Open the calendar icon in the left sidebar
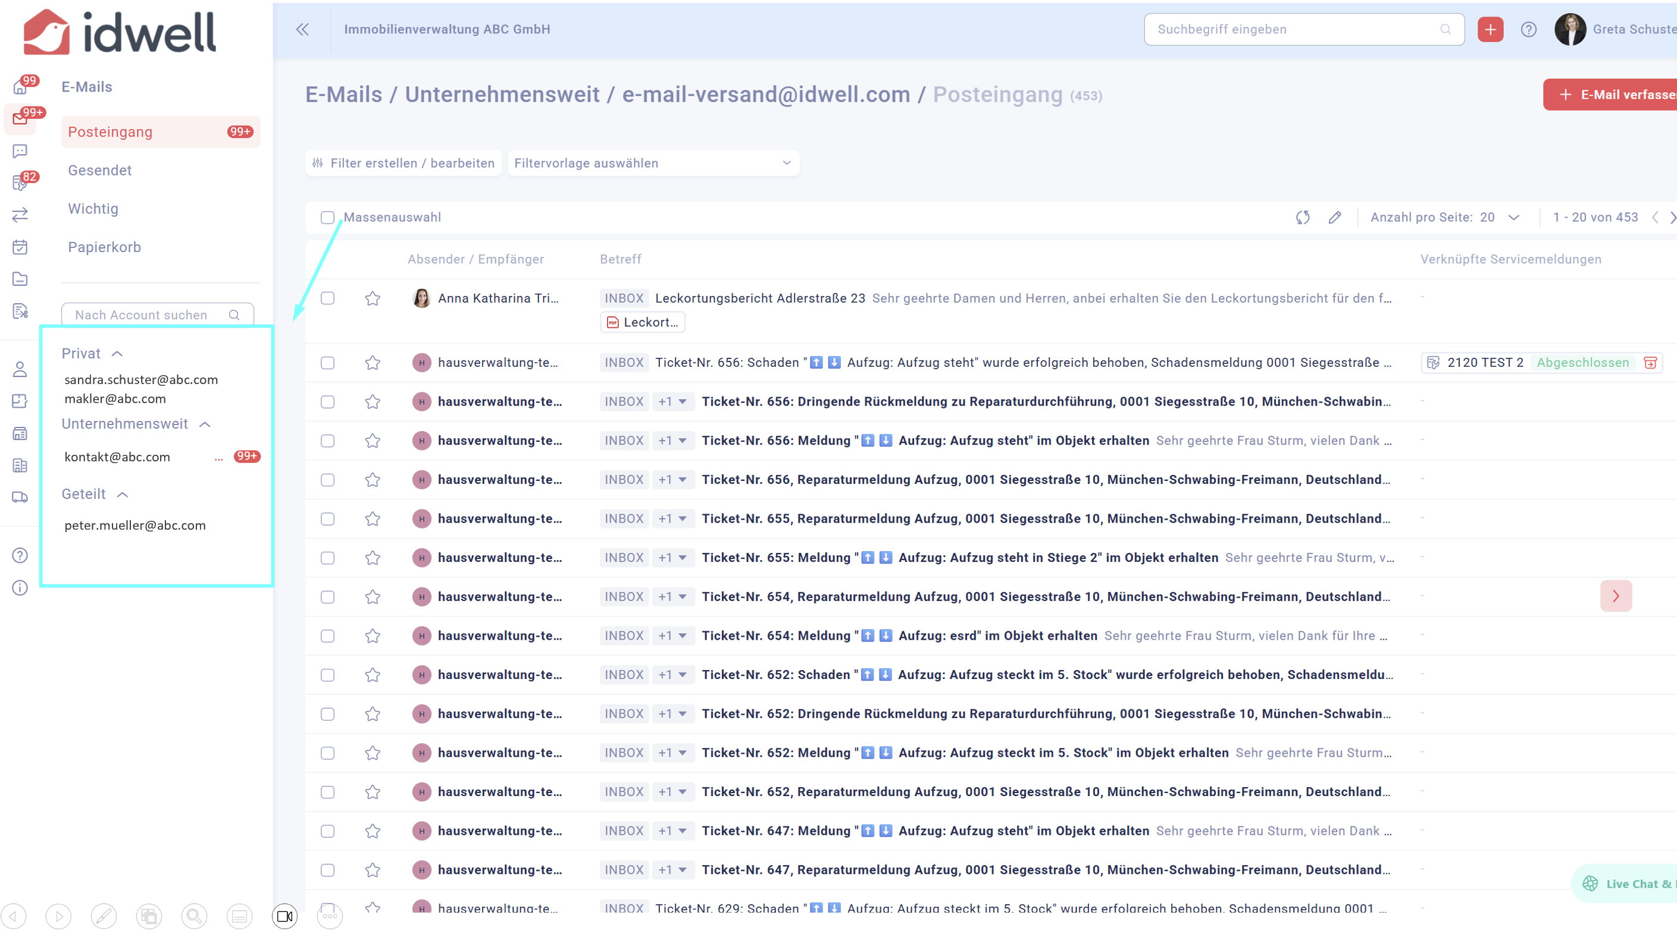Image resolution: width=1677 pixels, height=934 pixels. [20, 247]
